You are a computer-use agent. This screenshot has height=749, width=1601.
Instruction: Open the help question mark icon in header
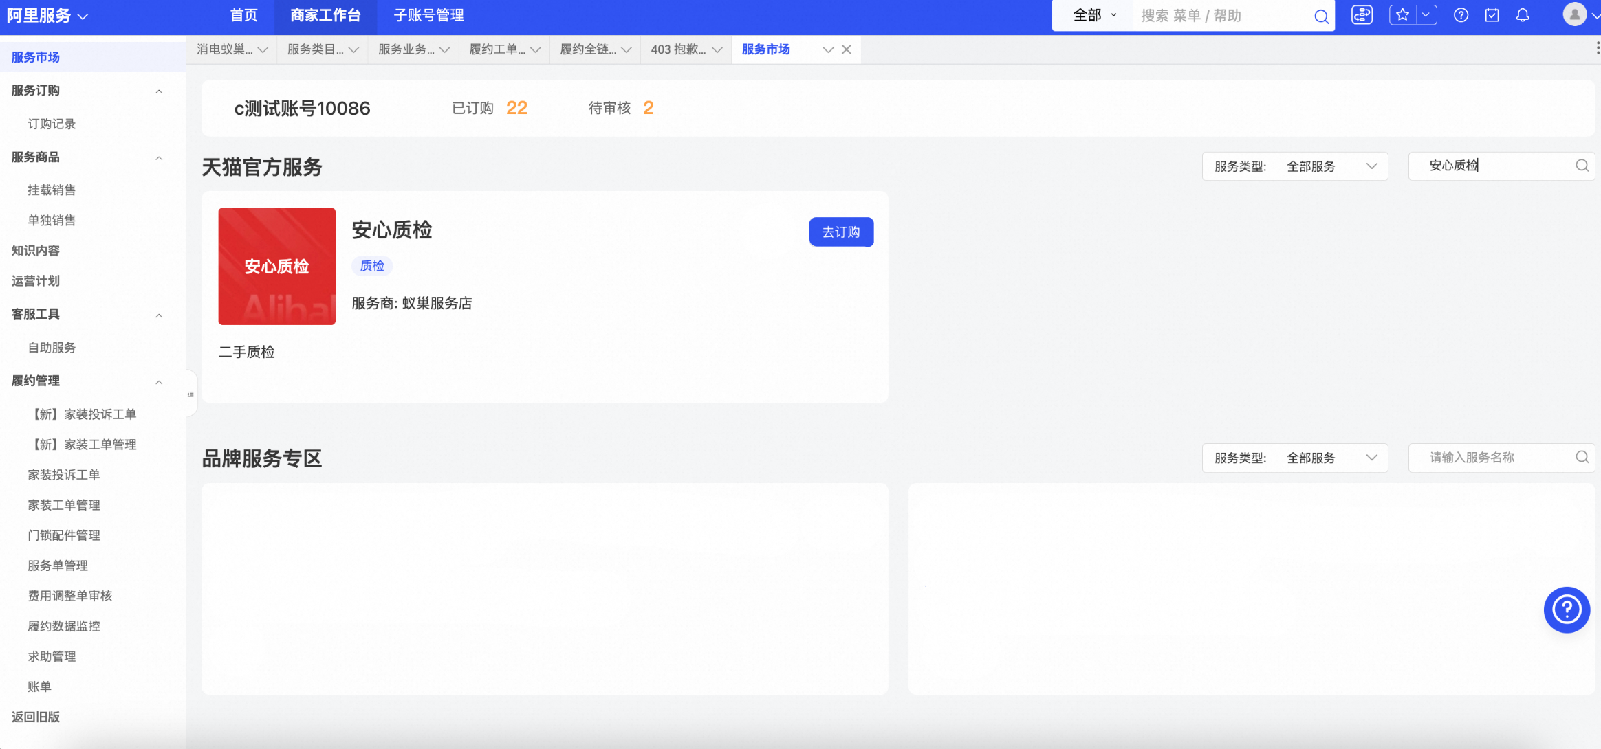(x=1461, y=15)
